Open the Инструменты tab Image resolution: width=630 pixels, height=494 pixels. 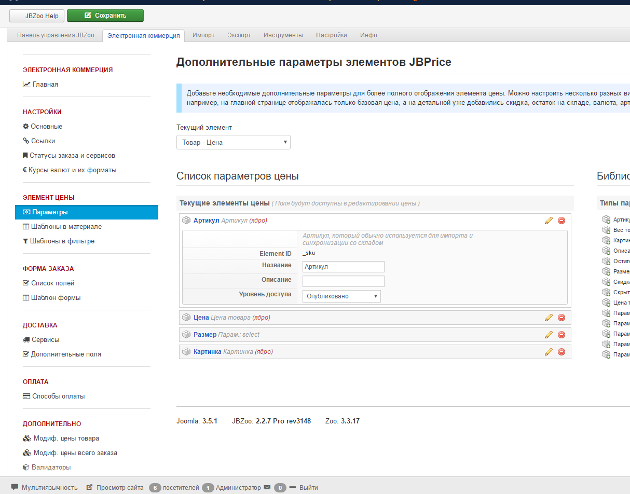coord(283,35)
